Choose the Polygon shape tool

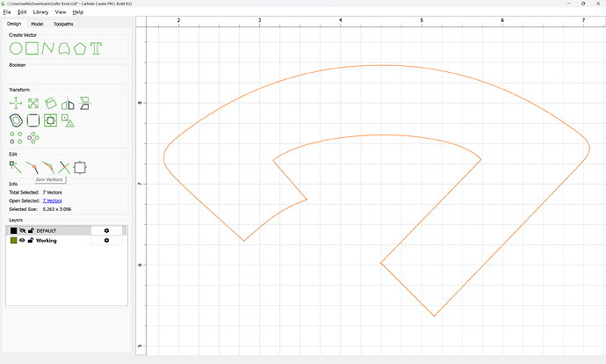click(x=80, y=47)
